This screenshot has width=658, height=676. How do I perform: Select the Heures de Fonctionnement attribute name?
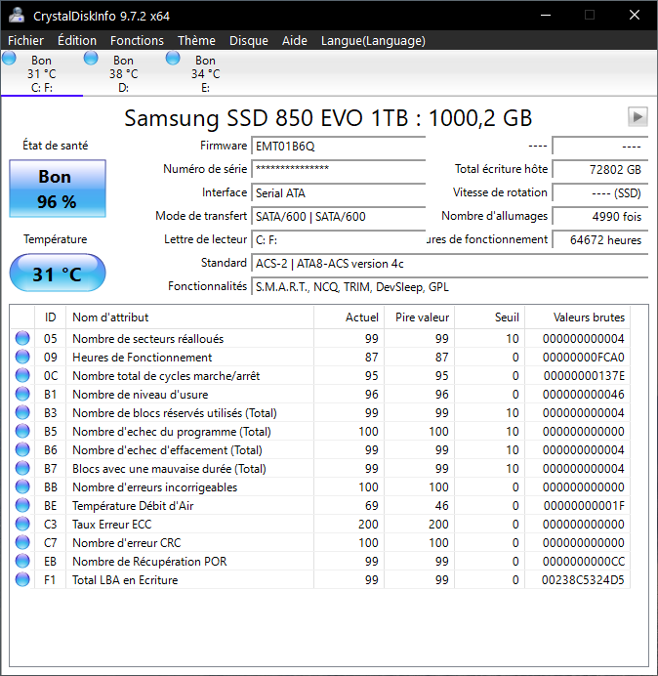point(143,357)
